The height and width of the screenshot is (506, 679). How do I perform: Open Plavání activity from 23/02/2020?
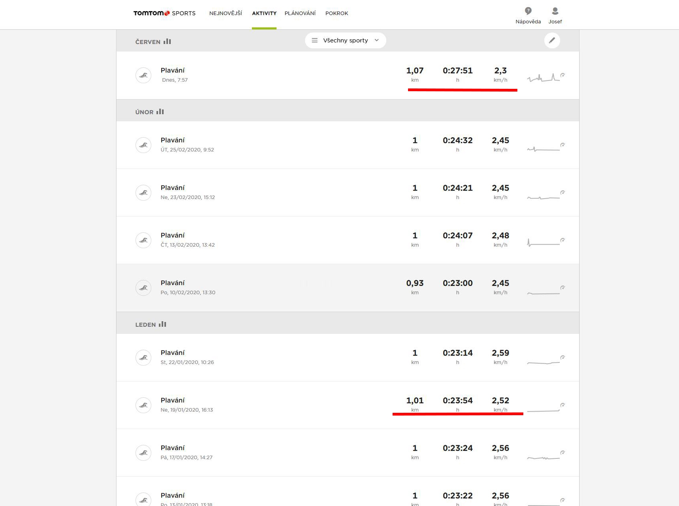point(173,188)
